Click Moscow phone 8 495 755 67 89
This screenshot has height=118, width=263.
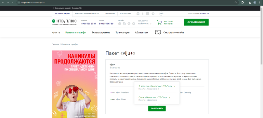pyautogui.click(x=89, y=24)
